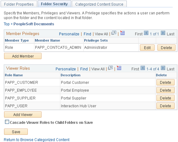The height and width of the screenshot is (142, 178).
Task: Select the Portal Employee description cell
Action: click(x=108, y=90)
